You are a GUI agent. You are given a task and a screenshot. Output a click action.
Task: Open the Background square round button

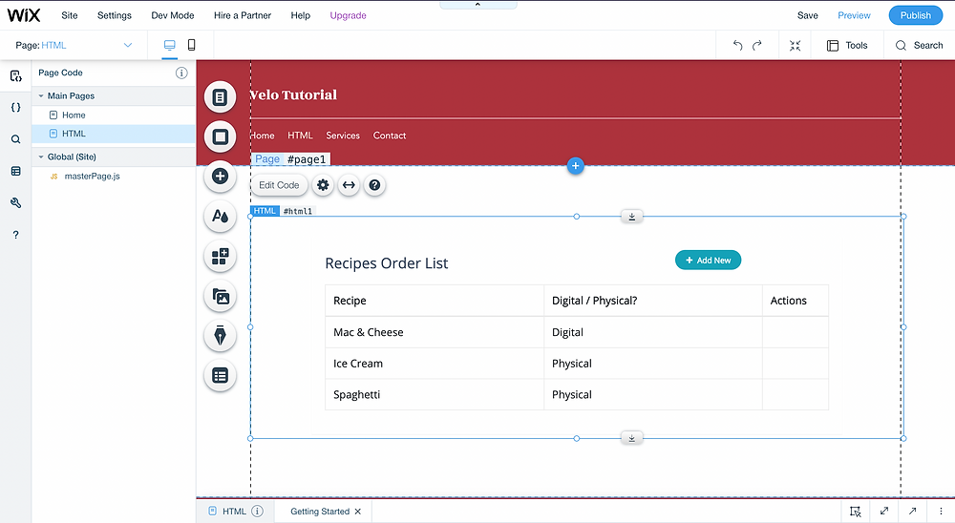(x=220, y=136)
